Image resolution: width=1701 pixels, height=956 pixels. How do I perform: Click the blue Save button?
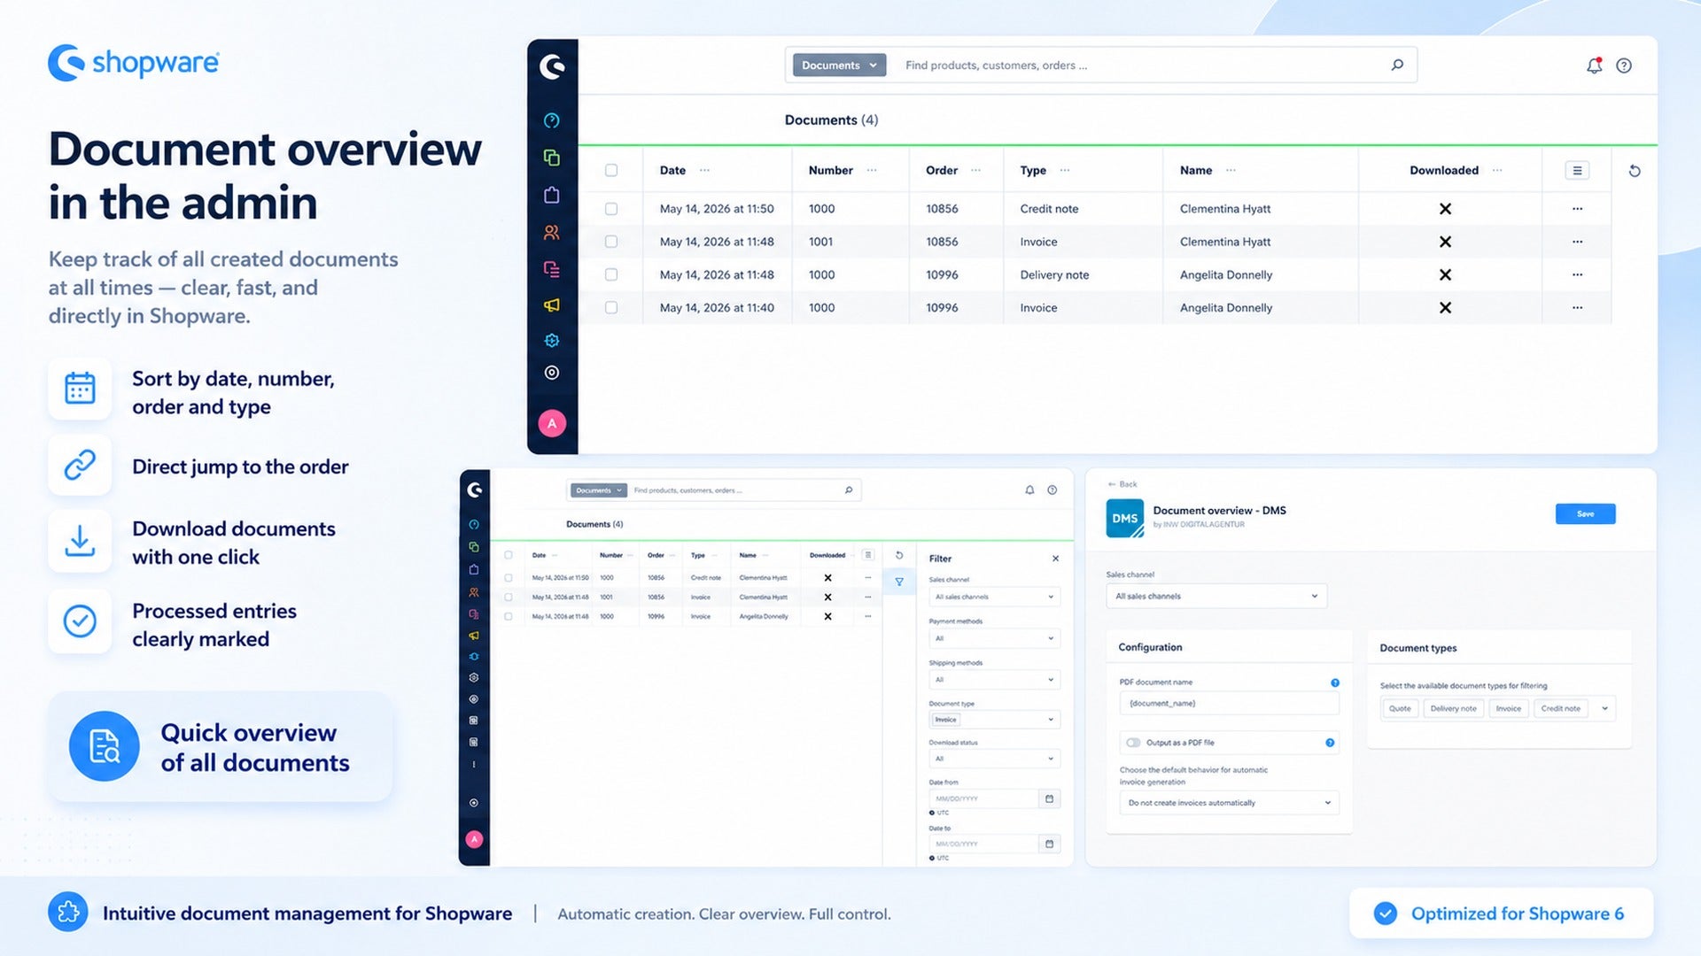pos(1585,513)
